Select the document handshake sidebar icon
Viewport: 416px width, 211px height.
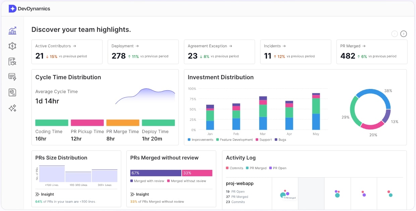(x=12, y=62)
